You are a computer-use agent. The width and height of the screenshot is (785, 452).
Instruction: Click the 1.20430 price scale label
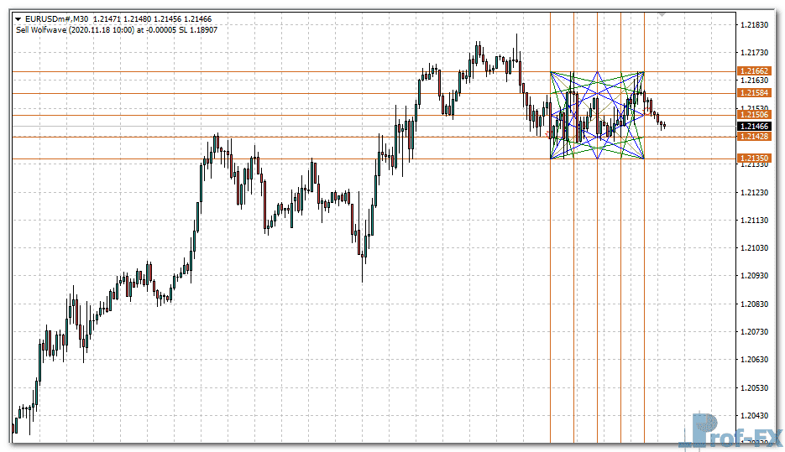[755, 416]
